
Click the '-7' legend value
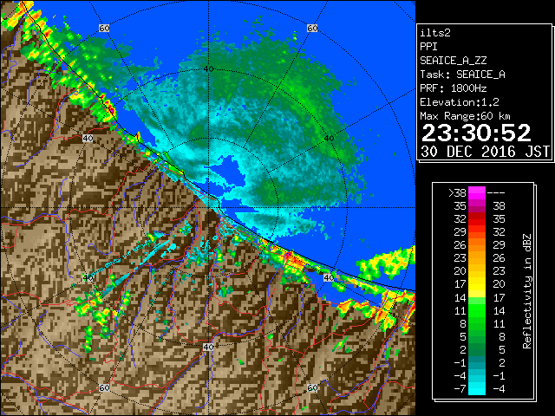click(x=460, y=389)
